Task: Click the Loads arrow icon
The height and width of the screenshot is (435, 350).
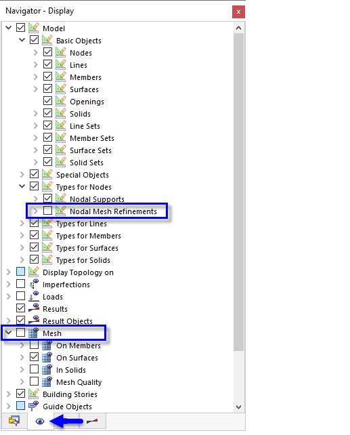Action: (34, 296)
